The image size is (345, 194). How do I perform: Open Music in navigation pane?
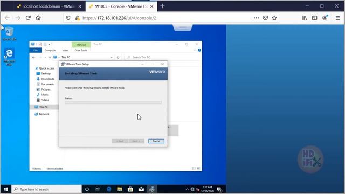click(43, 95)
